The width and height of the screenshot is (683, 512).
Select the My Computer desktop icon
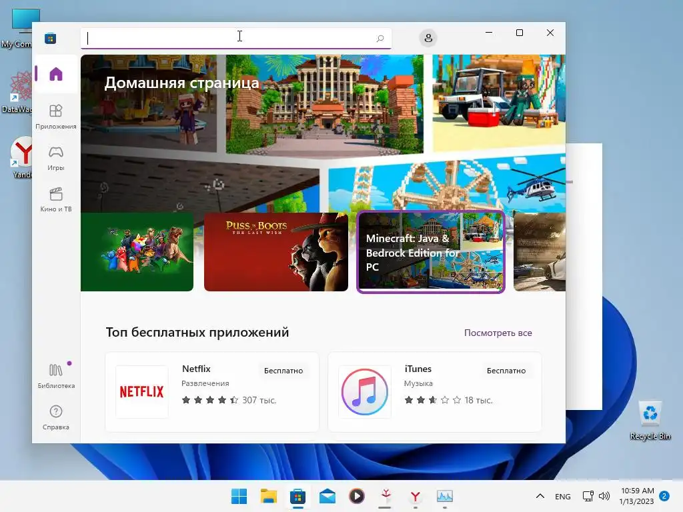coord(17,28)
